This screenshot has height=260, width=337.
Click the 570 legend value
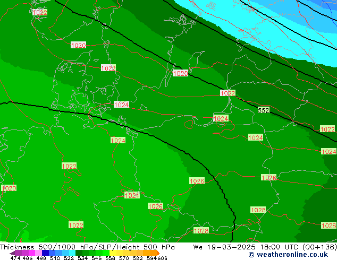click(124, 258)
